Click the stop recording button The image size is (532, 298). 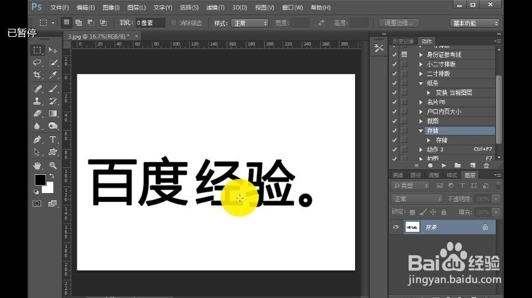[417, 166]
